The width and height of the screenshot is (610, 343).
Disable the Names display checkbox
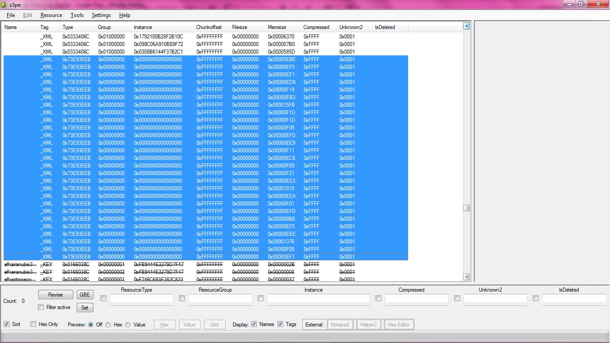pyautogui.click(x=254, y=324)
